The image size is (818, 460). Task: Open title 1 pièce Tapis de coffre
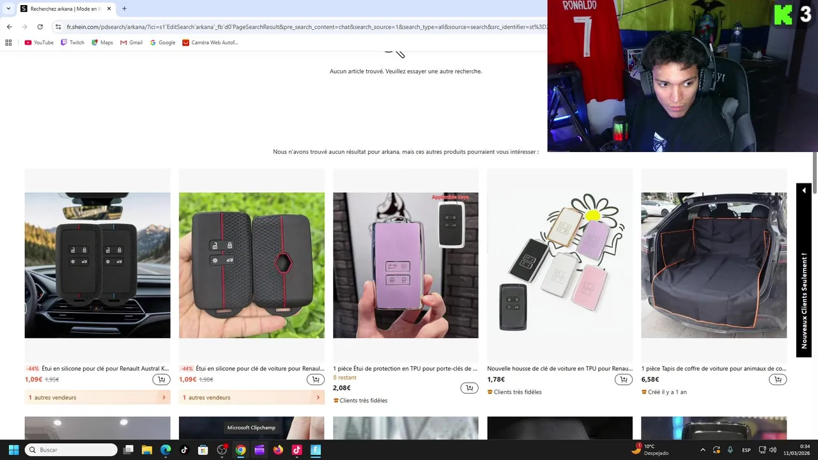tap(714, 369)
